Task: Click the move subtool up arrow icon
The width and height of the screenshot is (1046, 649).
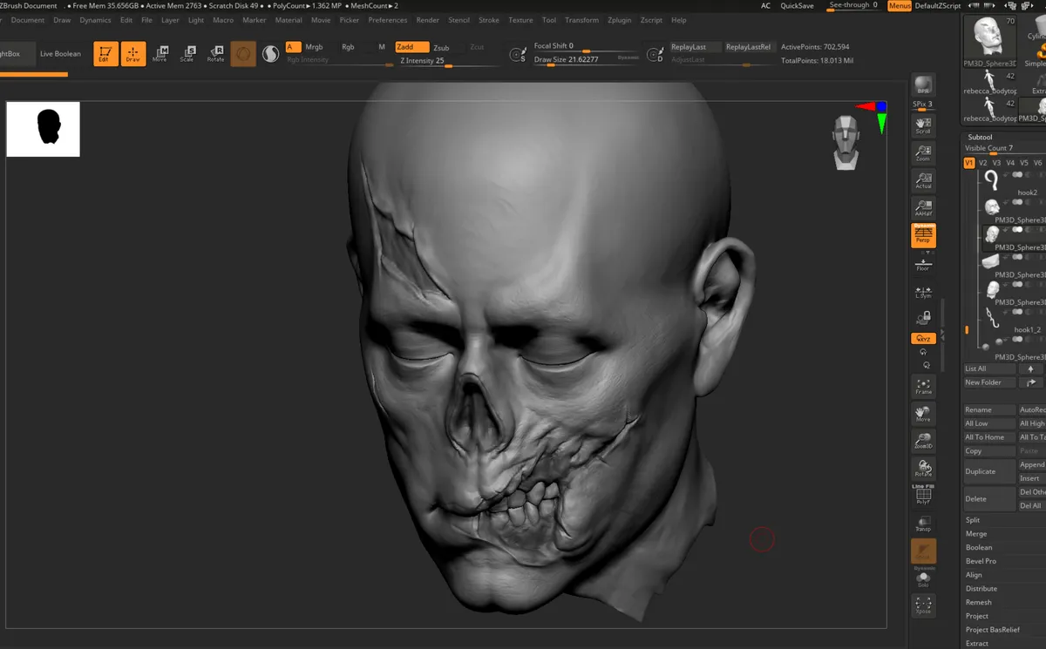Action: 1031,368
